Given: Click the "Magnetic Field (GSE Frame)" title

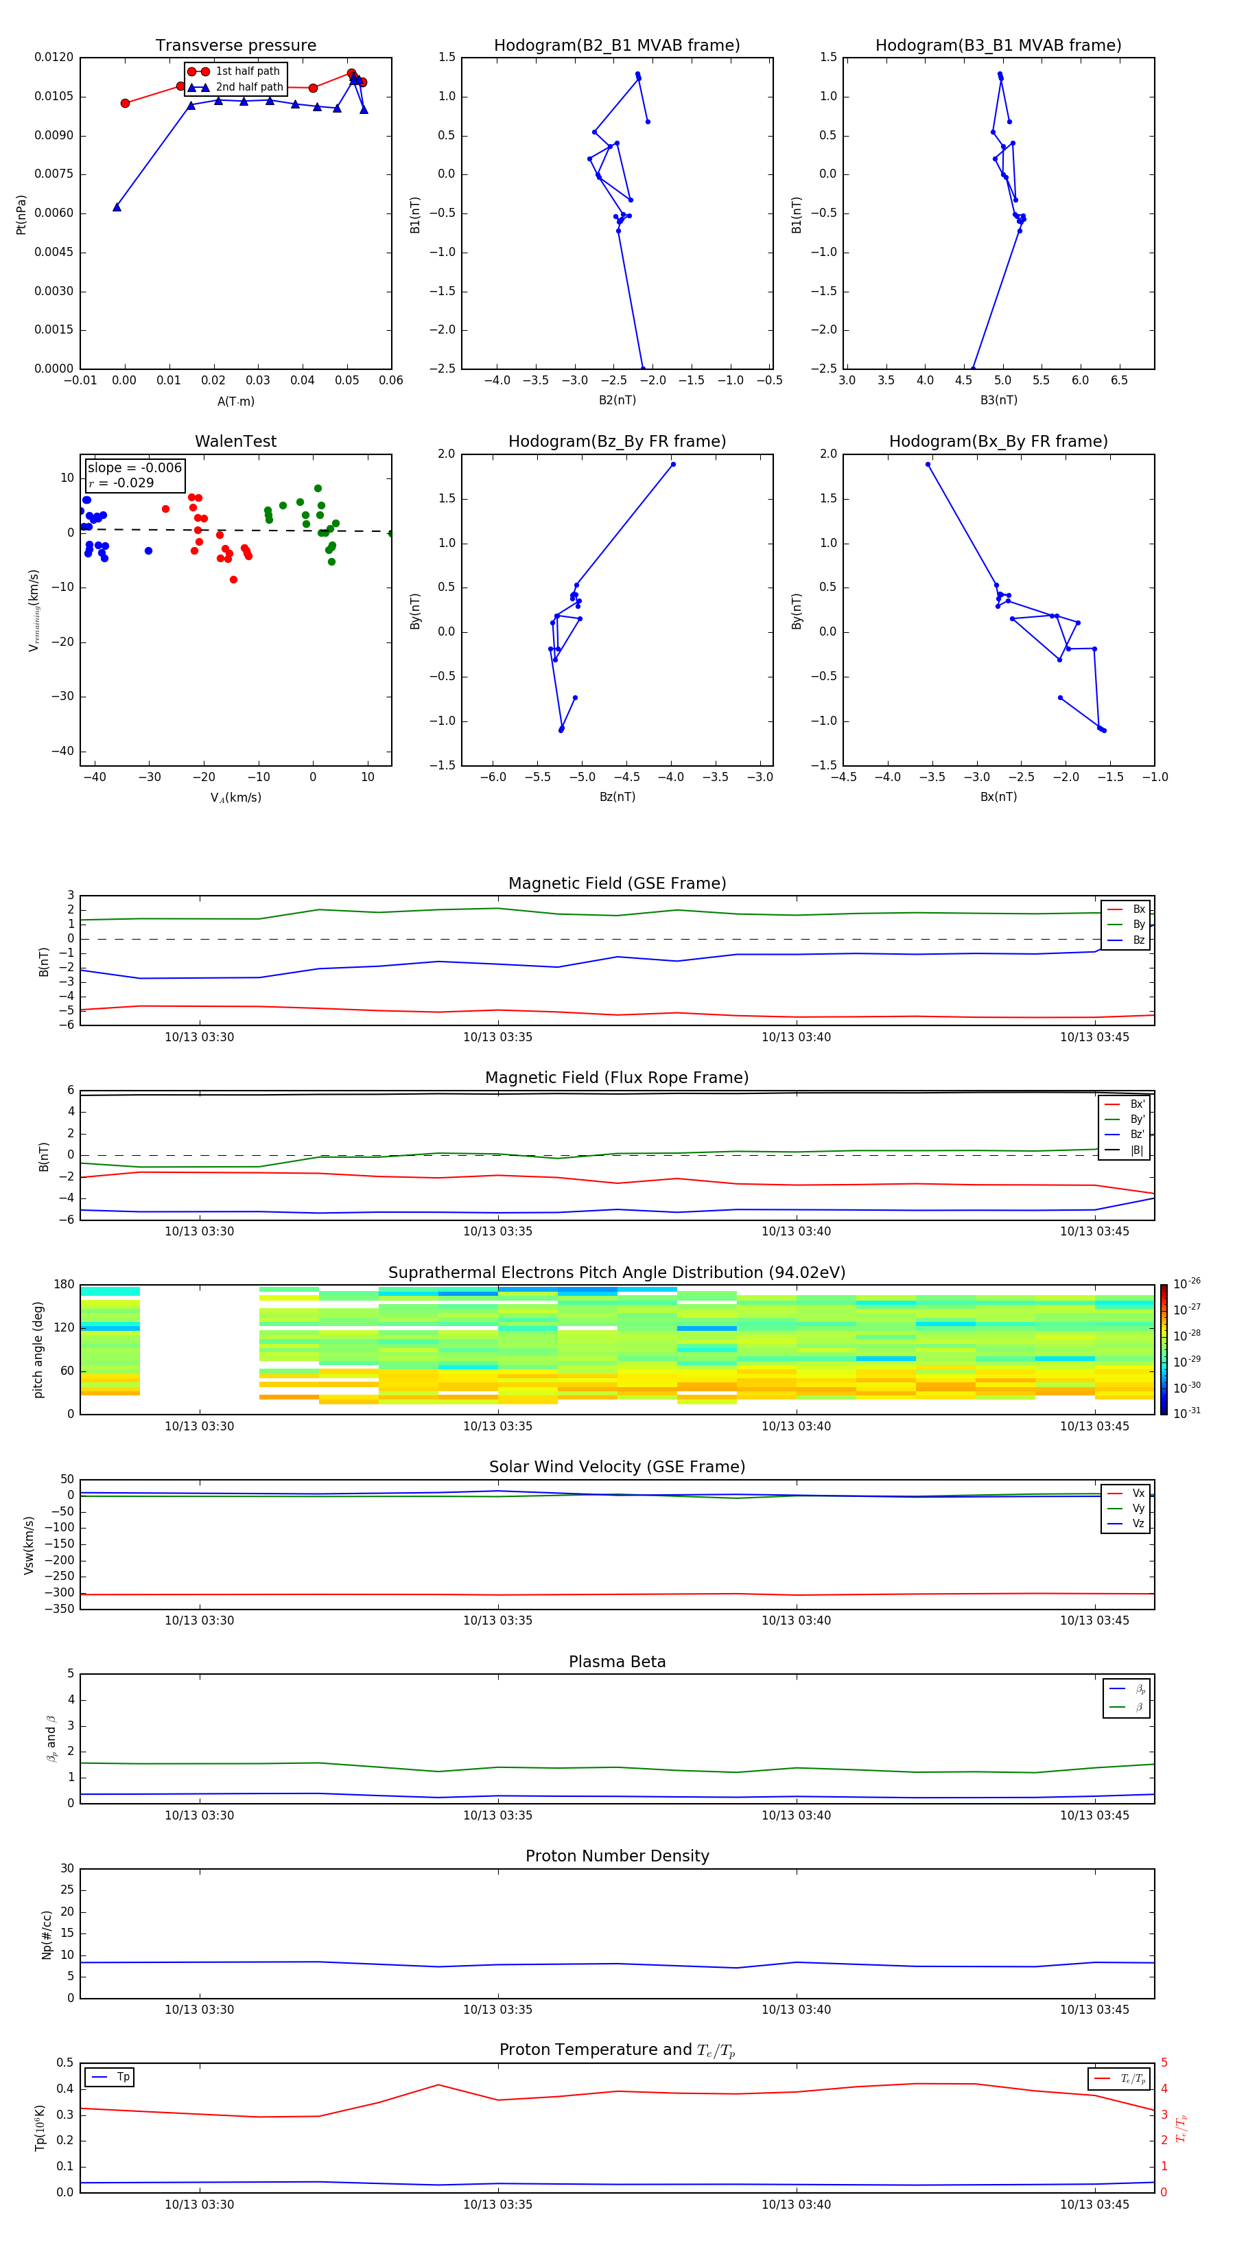Looking at the screenshot, I should (x=617, y=883).
